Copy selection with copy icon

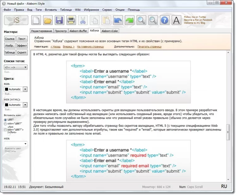[x=94, y=20]
